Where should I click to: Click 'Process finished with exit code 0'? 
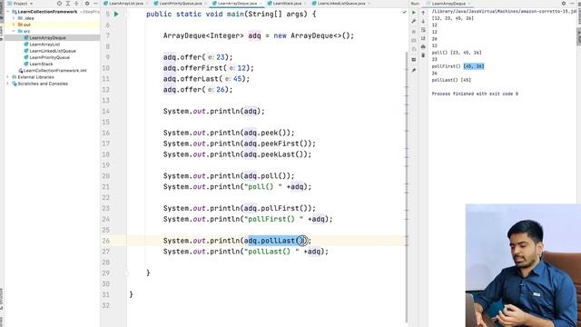475,94
